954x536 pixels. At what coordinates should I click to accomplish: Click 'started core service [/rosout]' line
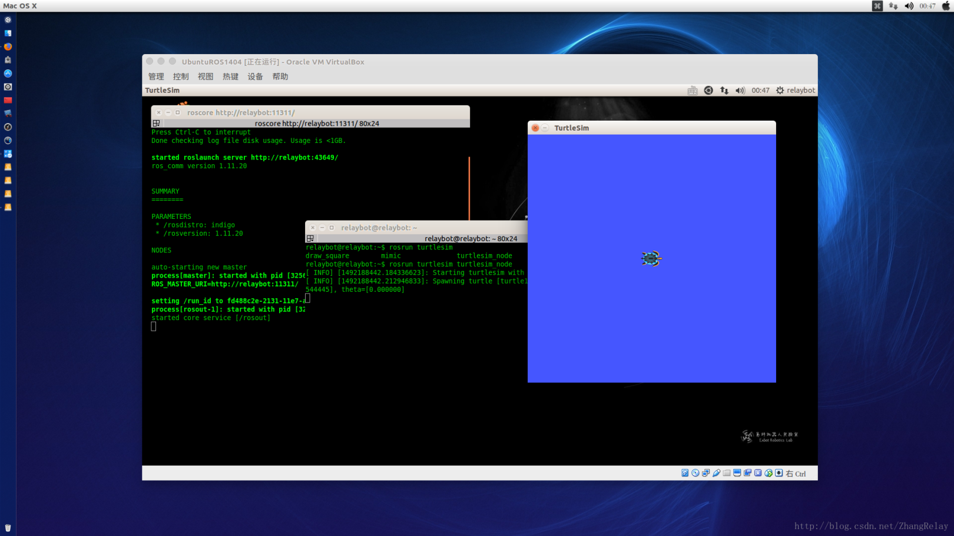point(211,318)
